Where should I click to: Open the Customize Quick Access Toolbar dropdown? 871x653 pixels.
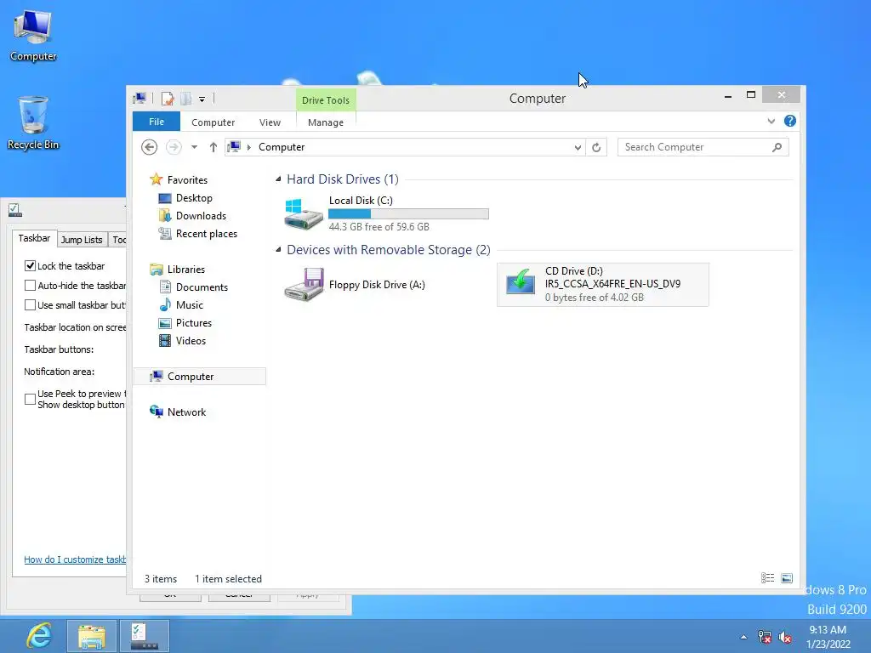point(202,99)
